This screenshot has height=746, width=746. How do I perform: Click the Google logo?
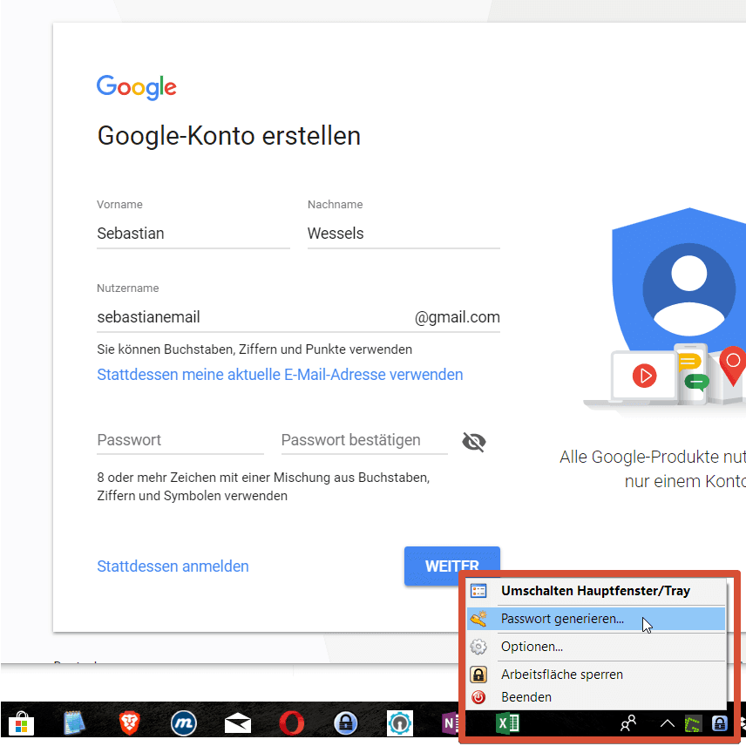[137, 87]
